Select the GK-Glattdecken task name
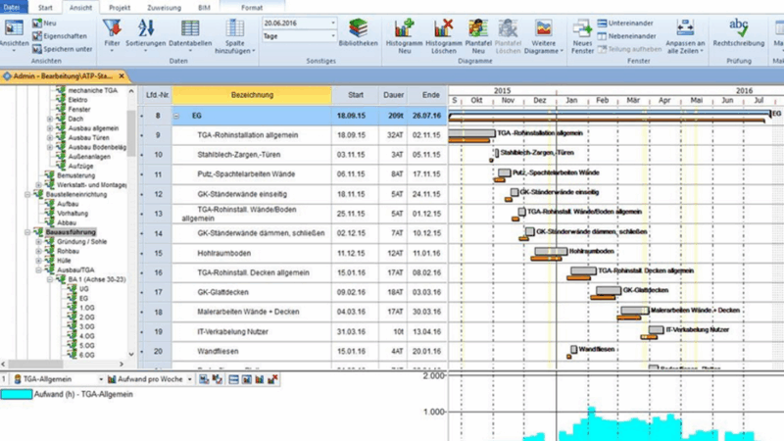 222,292
